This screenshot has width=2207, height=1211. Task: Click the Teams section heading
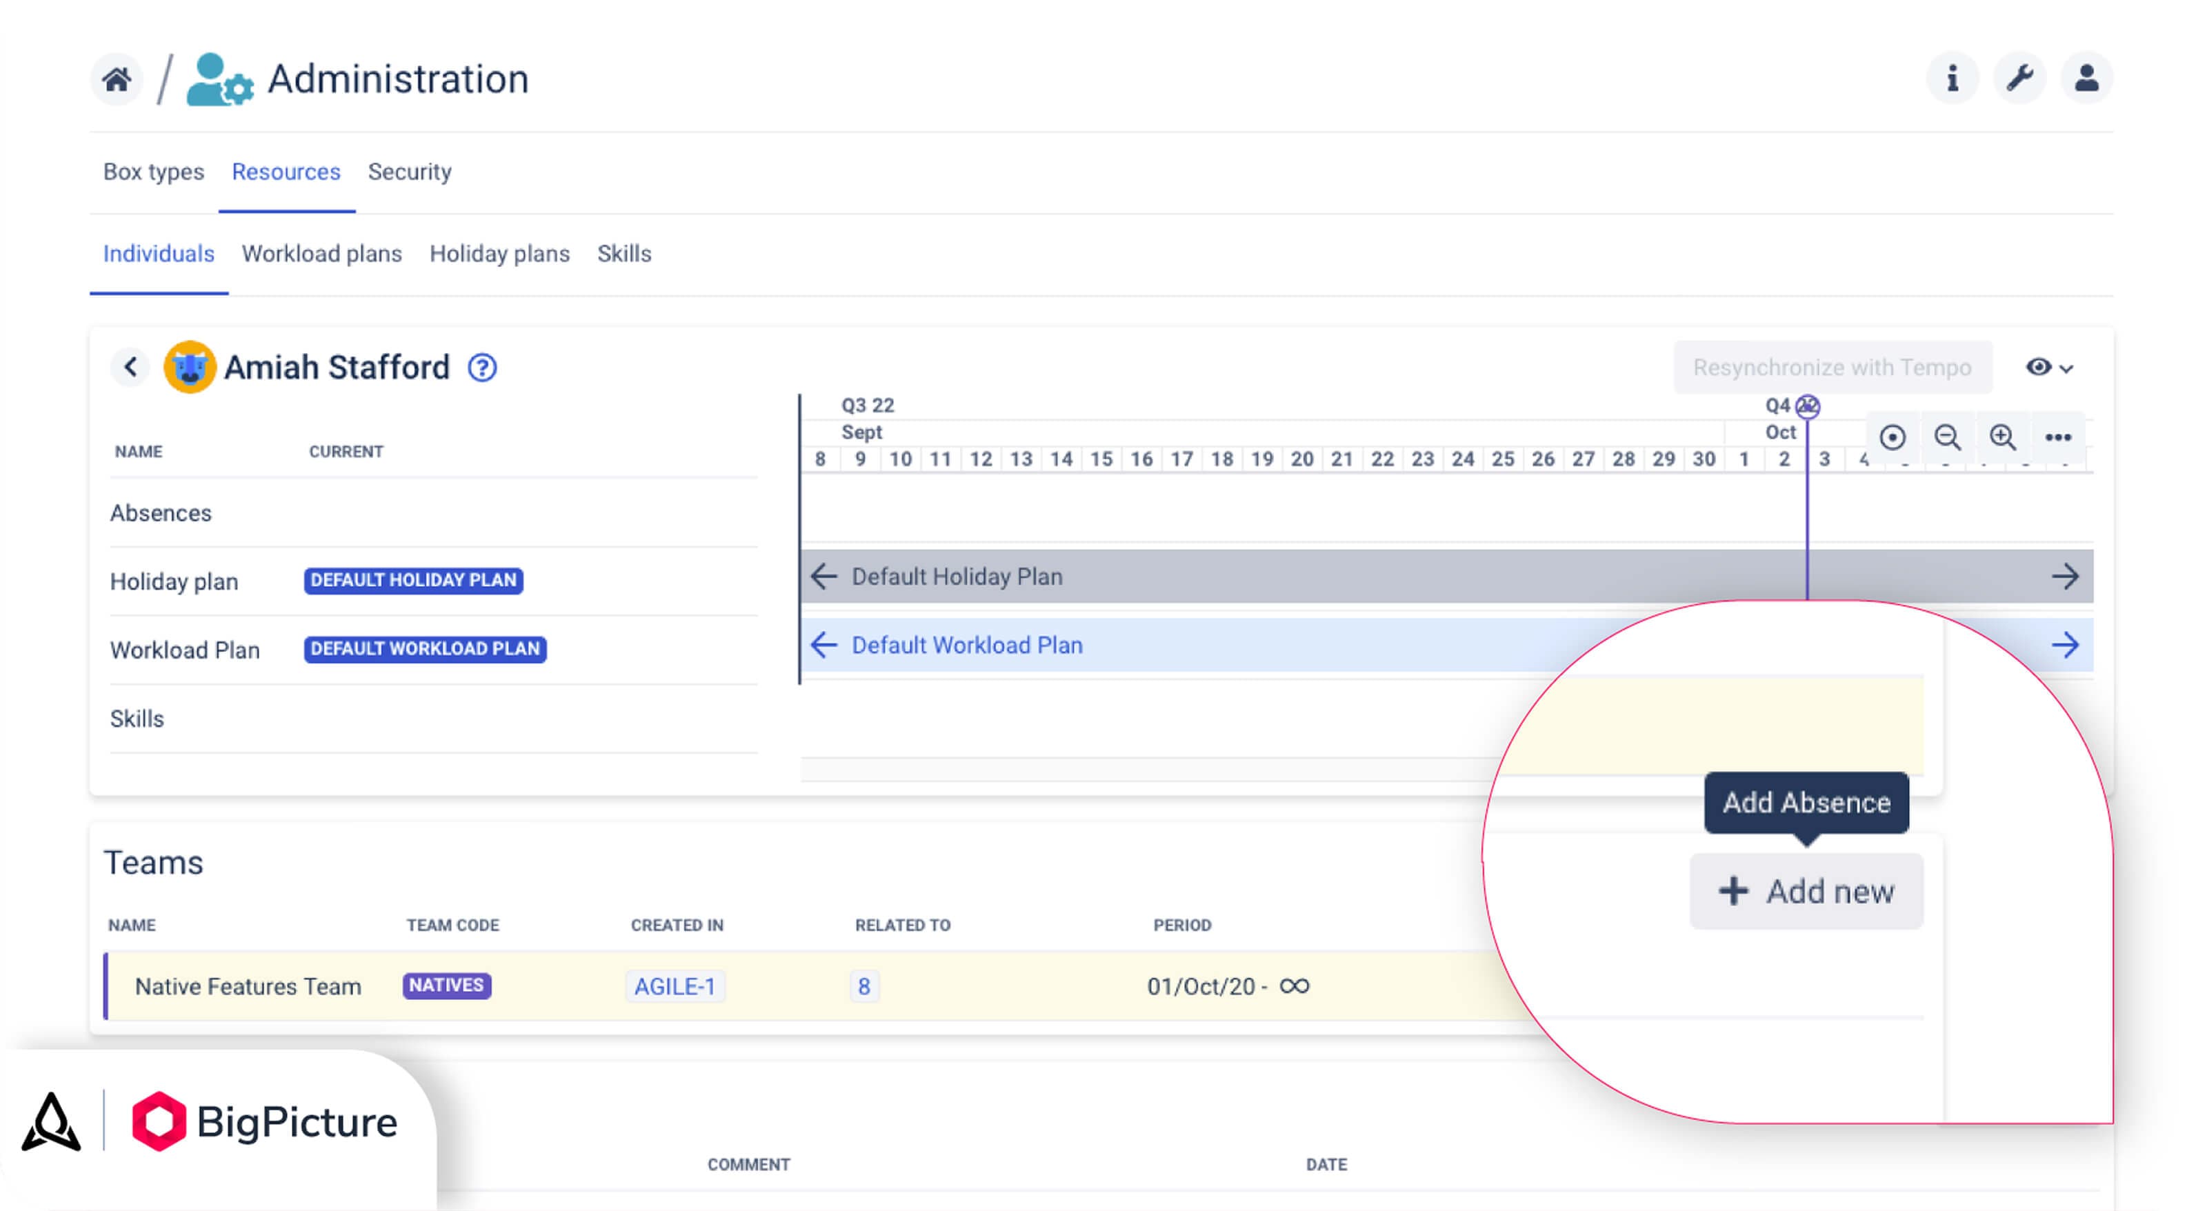[x=153, y=863]
